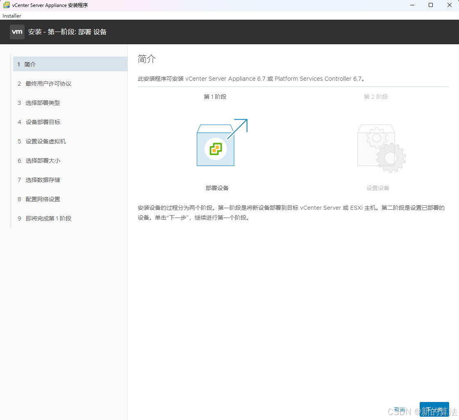Screen dimensions: 459x420
Task: Go to step 2 最终用户许可协议
Action: tap(45, 84)
